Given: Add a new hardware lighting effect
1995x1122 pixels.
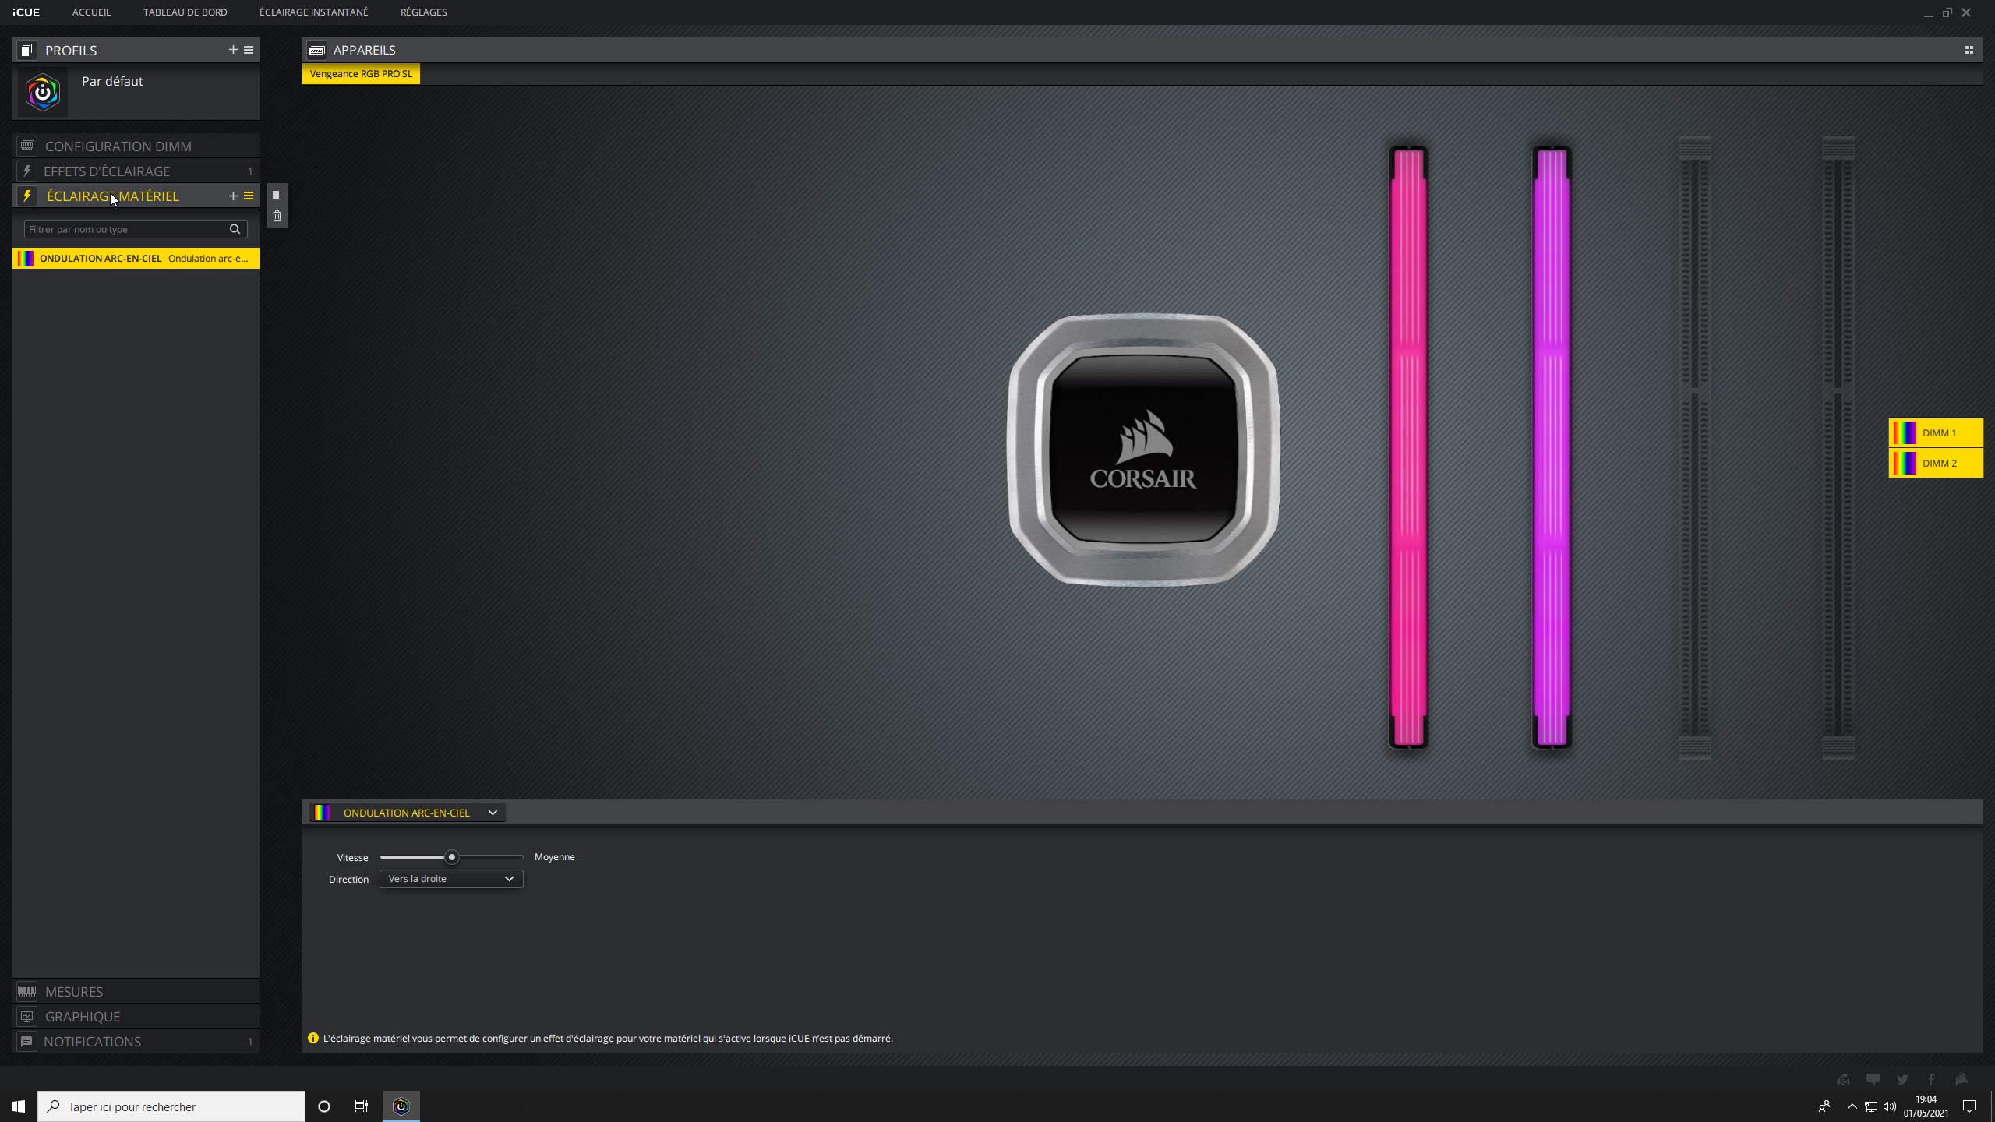Looking at the screenshot, I should (232, 196).
